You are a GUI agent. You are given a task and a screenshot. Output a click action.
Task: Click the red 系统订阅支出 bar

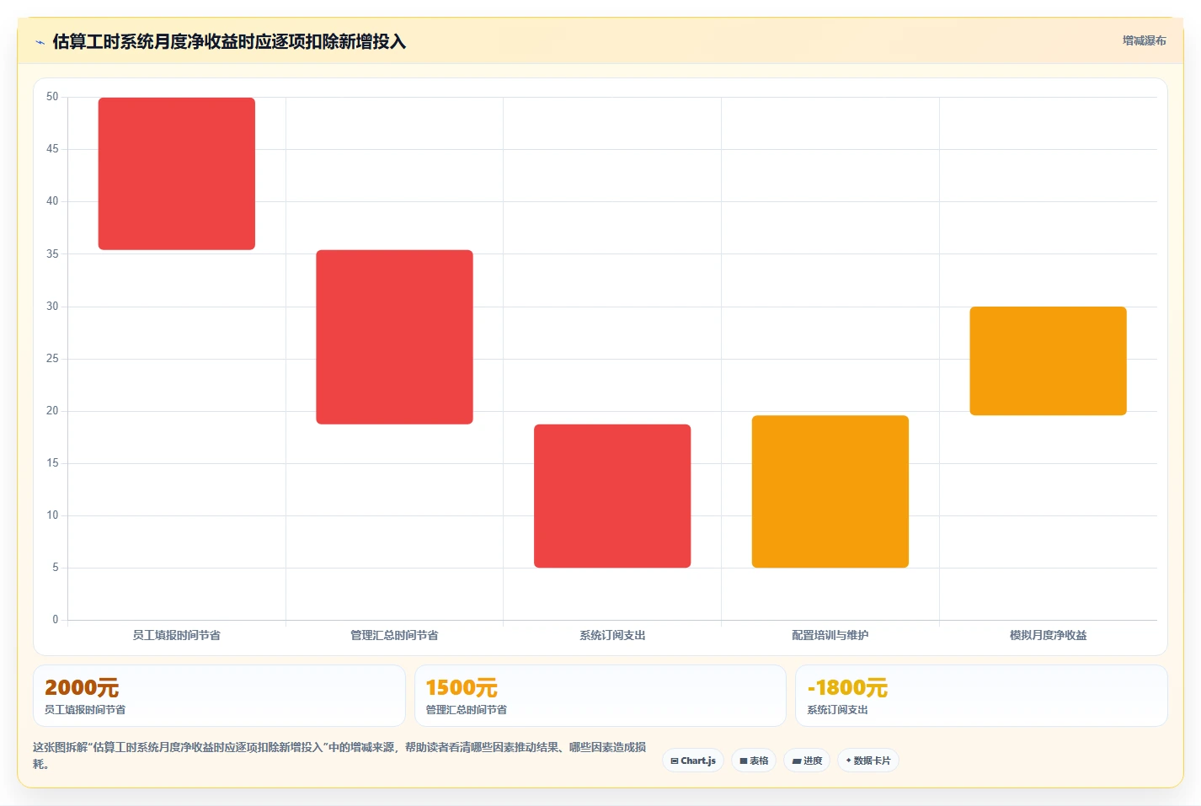[612, 496]
